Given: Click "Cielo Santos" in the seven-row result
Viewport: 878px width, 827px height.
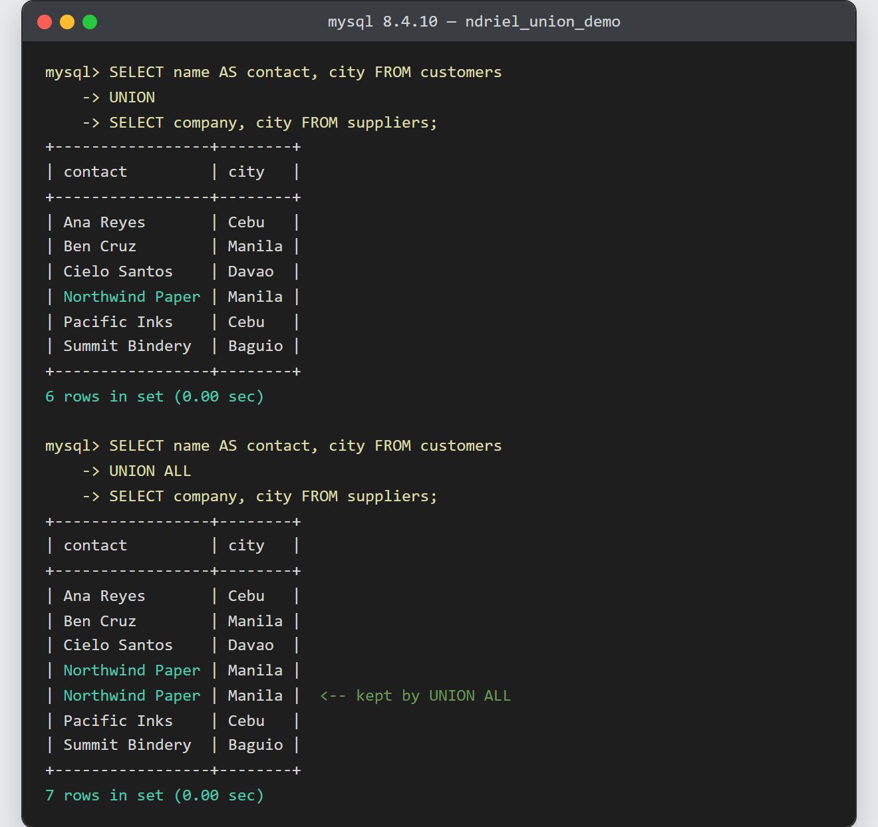Looking at the screenshot, I should click(x=118, y=646).
